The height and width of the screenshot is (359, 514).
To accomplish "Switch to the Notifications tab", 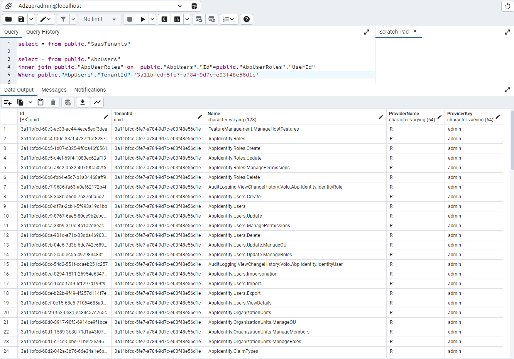I will pos(90,90).
